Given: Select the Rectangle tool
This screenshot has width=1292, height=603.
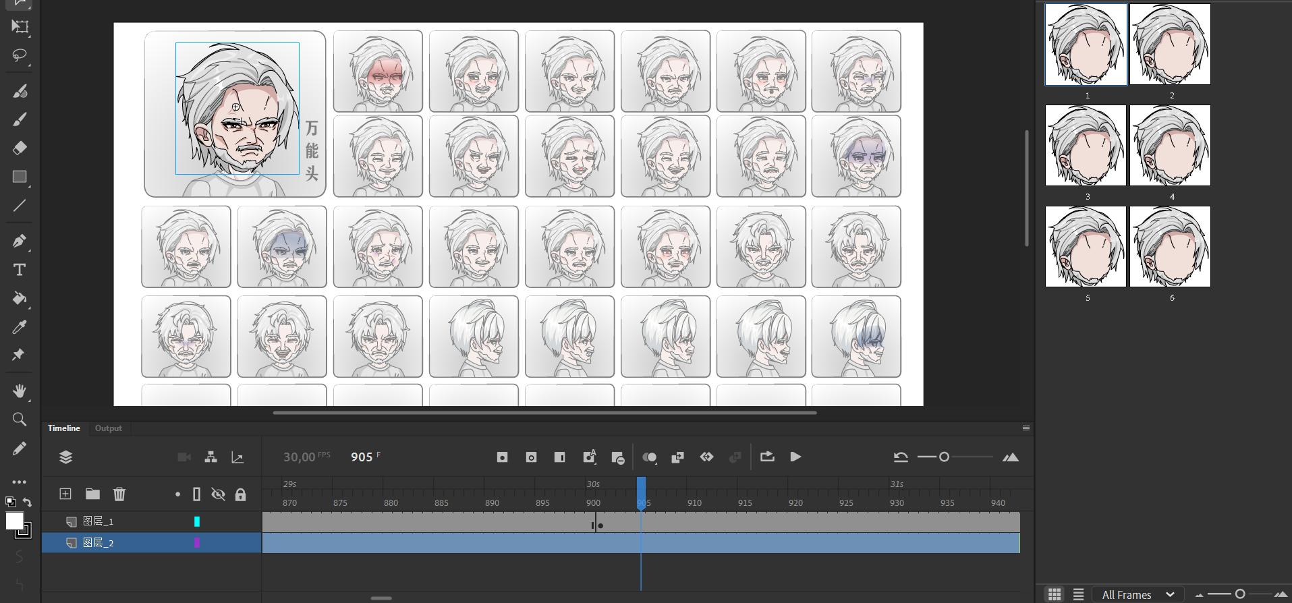Looking at the screenshot, I should (20, 177).
